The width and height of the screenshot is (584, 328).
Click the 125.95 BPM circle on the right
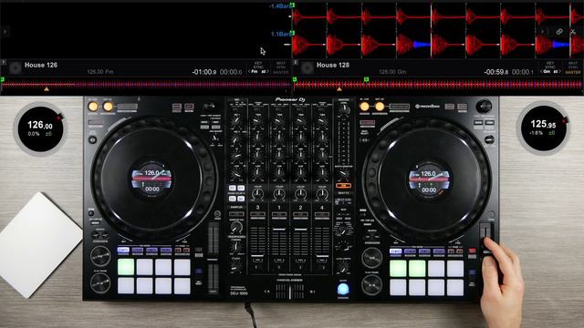(x=544, y=128)
